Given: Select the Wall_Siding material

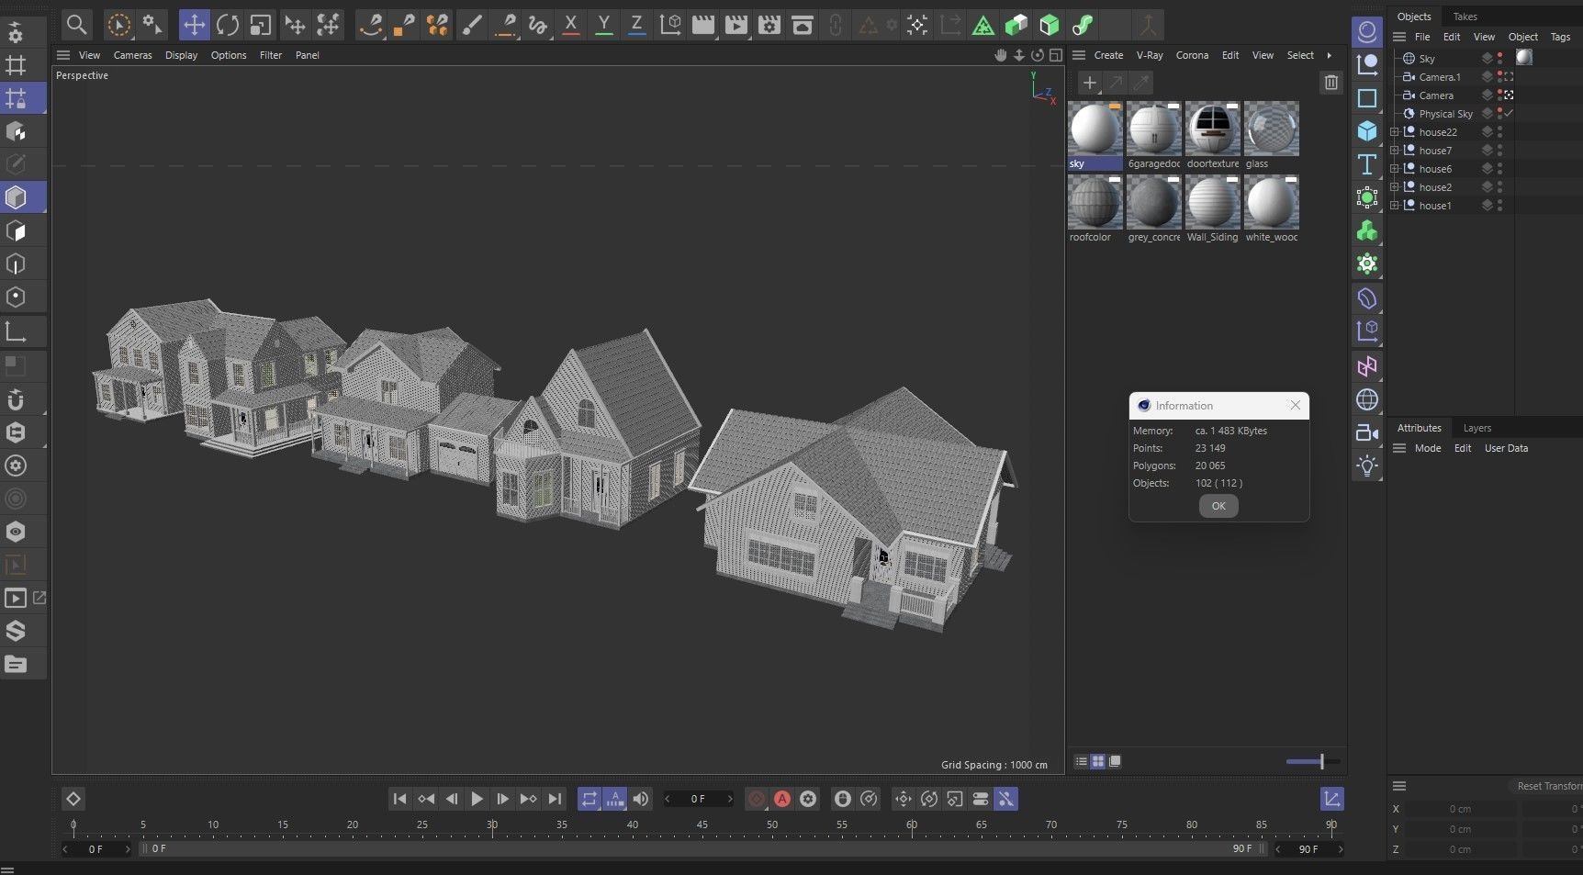Looking at the screenshot, I should (x=1212, y=202).
